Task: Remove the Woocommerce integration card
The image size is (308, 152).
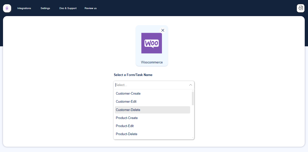Action: tap(163, 30)
